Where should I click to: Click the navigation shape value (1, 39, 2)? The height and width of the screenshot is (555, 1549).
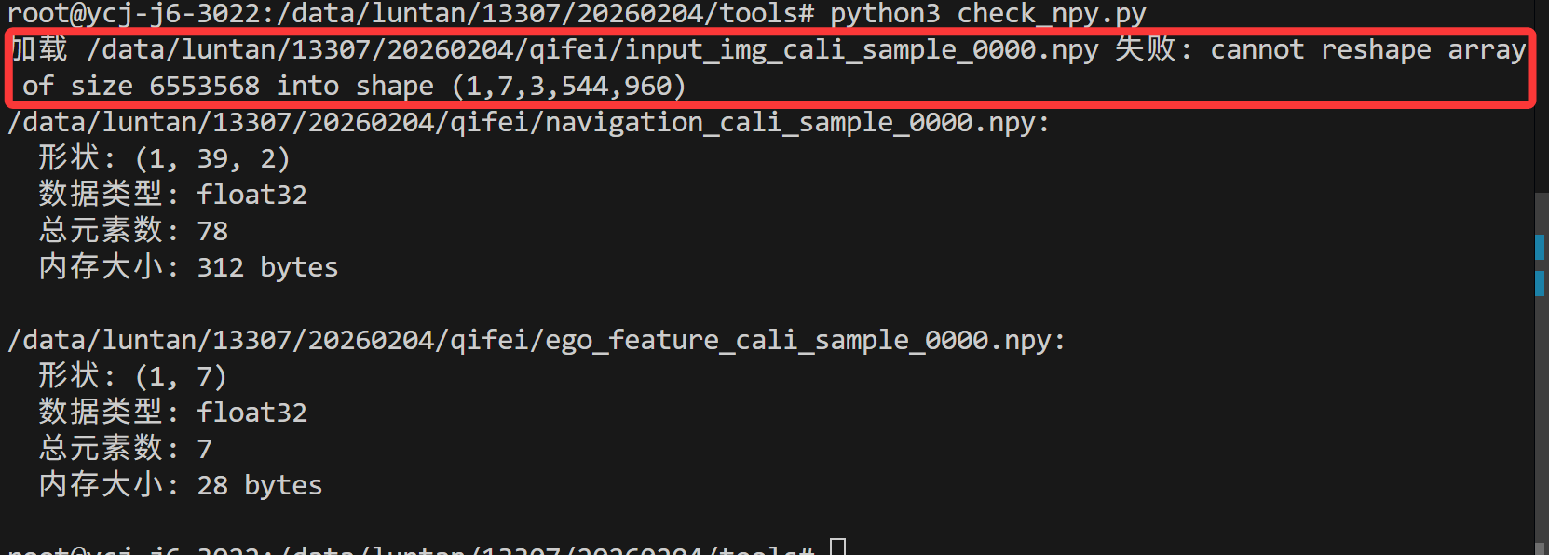click(x=212, y=158)
